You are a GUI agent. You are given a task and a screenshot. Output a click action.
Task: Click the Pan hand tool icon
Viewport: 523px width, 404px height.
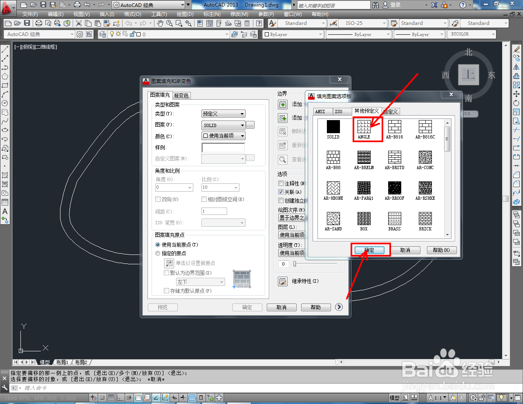160,23
